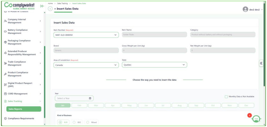267x127 pixels.
Task: Click the Select a Year input field
Action: [74, 98]
